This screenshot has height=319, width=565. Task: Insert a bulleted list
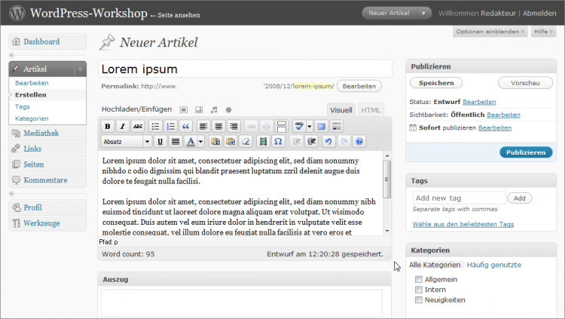[x=155, y=126]
